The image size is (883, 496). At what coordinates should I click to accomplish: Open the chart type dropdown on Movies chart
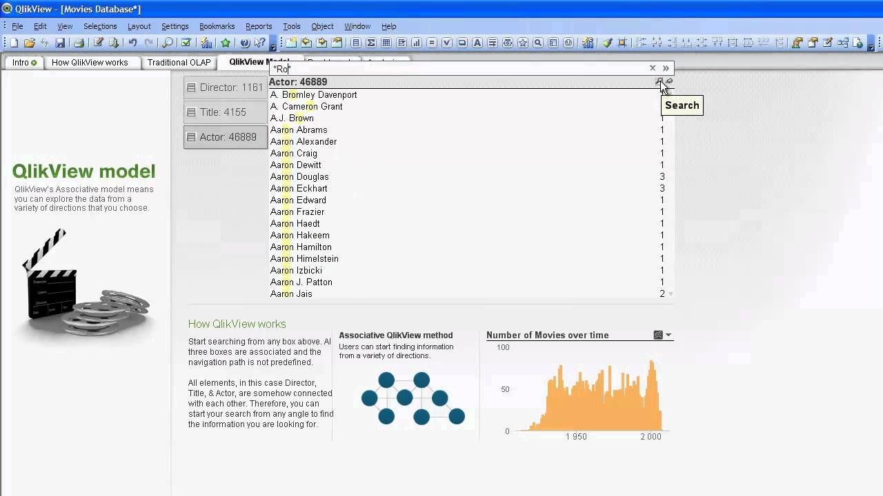pyautogui.click(x=668, y=335)
